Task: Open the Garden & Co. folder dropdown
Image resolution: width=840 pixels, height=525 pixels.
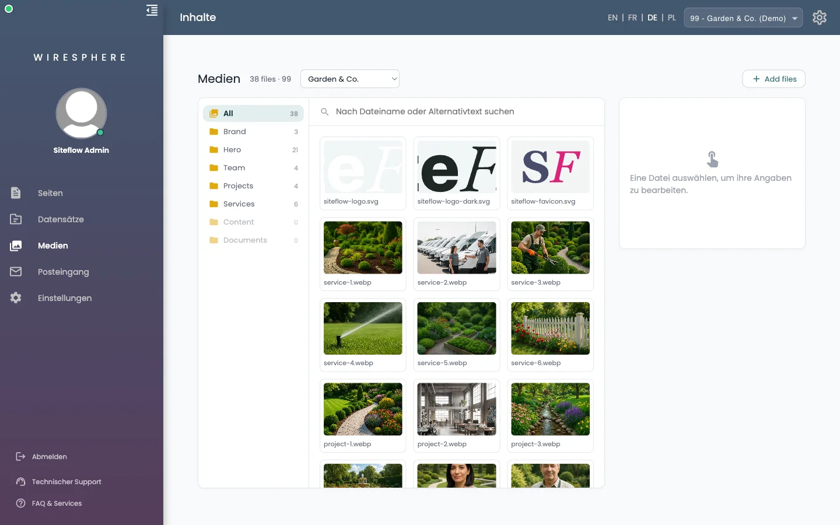Action: click(x=350, y=79)
